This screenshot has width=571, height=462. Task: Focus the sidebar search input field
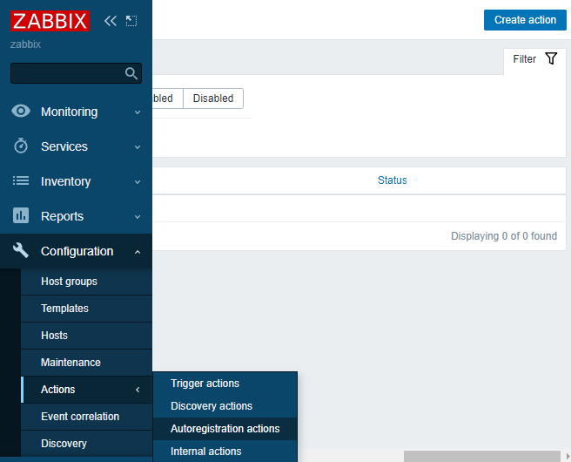click(66, 73)
